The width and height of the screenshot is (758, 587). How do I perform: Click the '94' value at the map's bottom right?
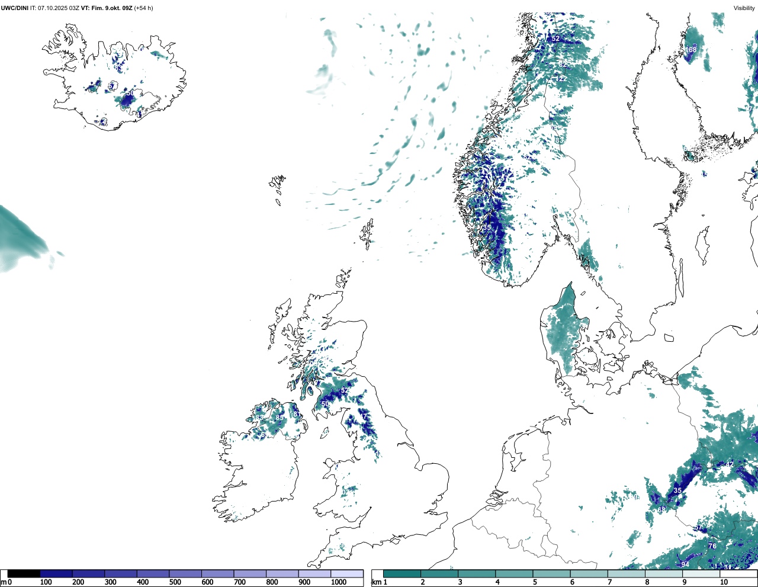click(685, 564)
